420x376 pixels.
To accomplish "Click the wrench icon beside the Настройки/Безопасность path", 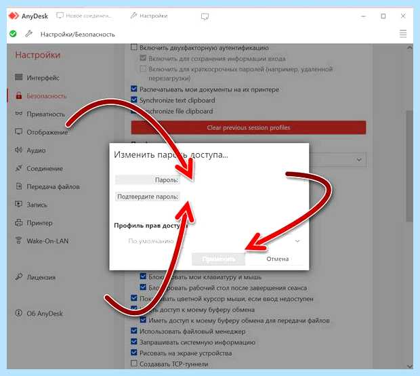I will tap(28, 34).
